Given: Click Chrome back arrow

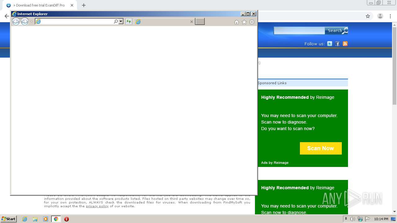Looking at the screenshot, I should point(7,16).
